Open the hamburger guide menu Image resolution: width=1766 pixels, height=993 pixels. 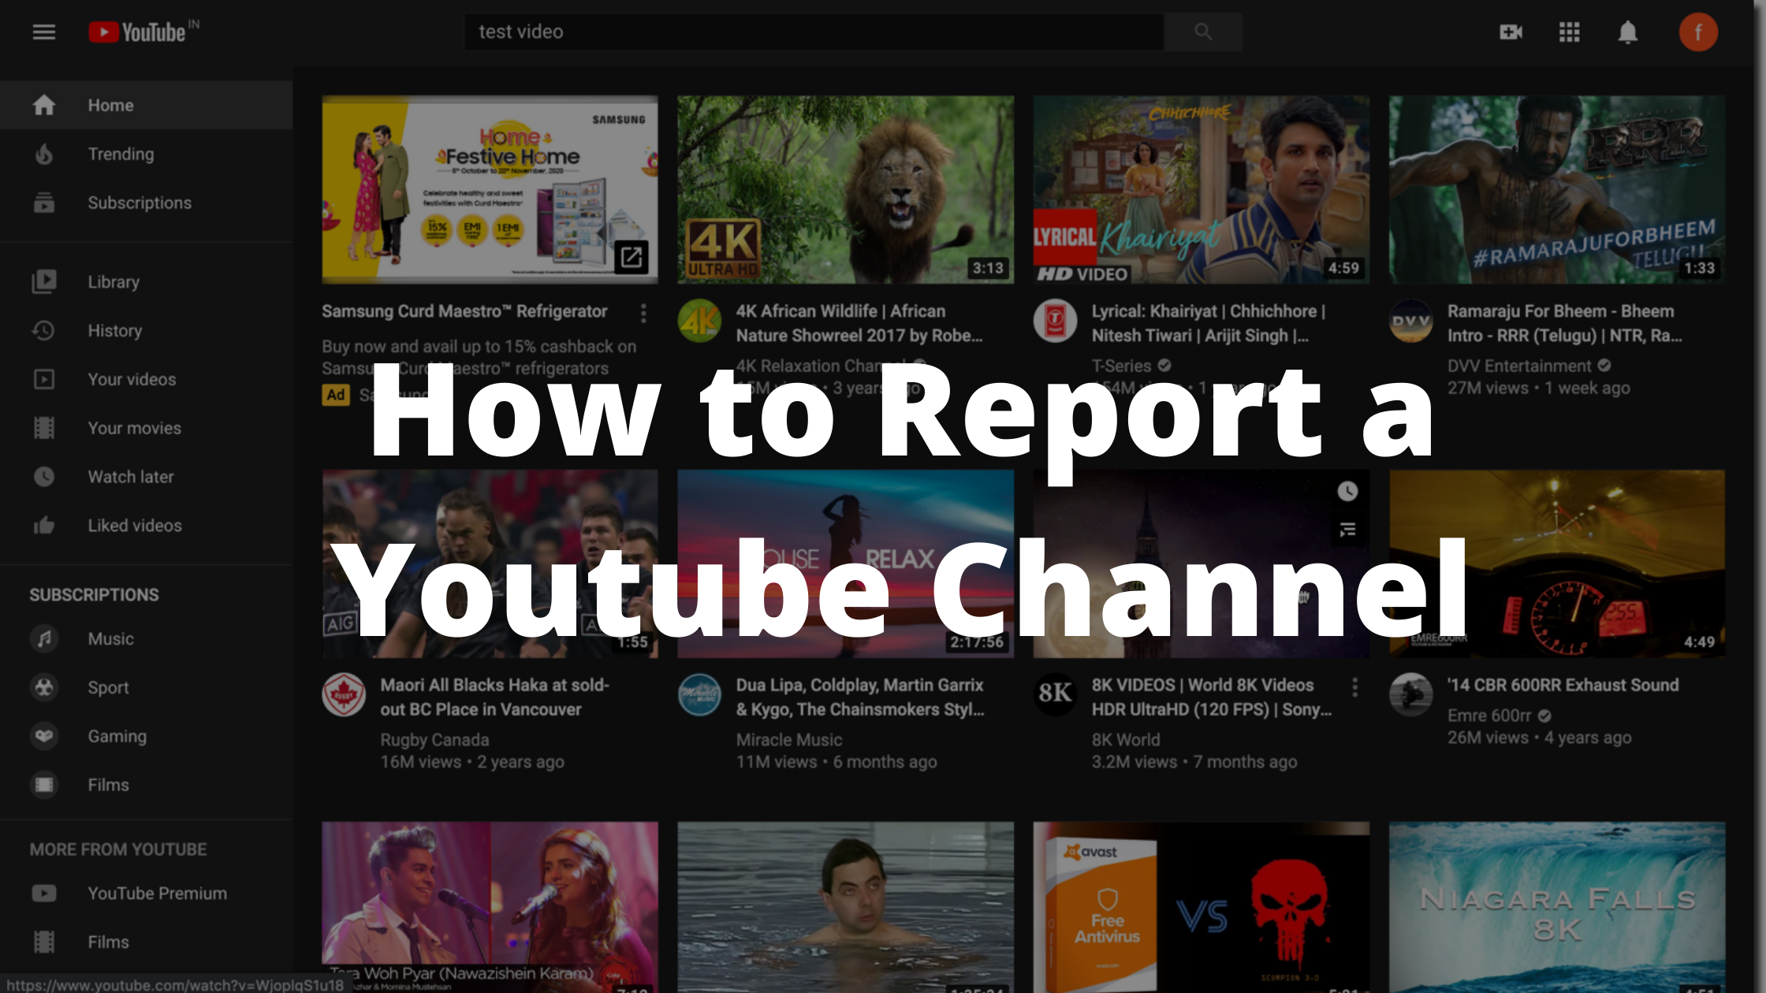(x=44, y=32)
